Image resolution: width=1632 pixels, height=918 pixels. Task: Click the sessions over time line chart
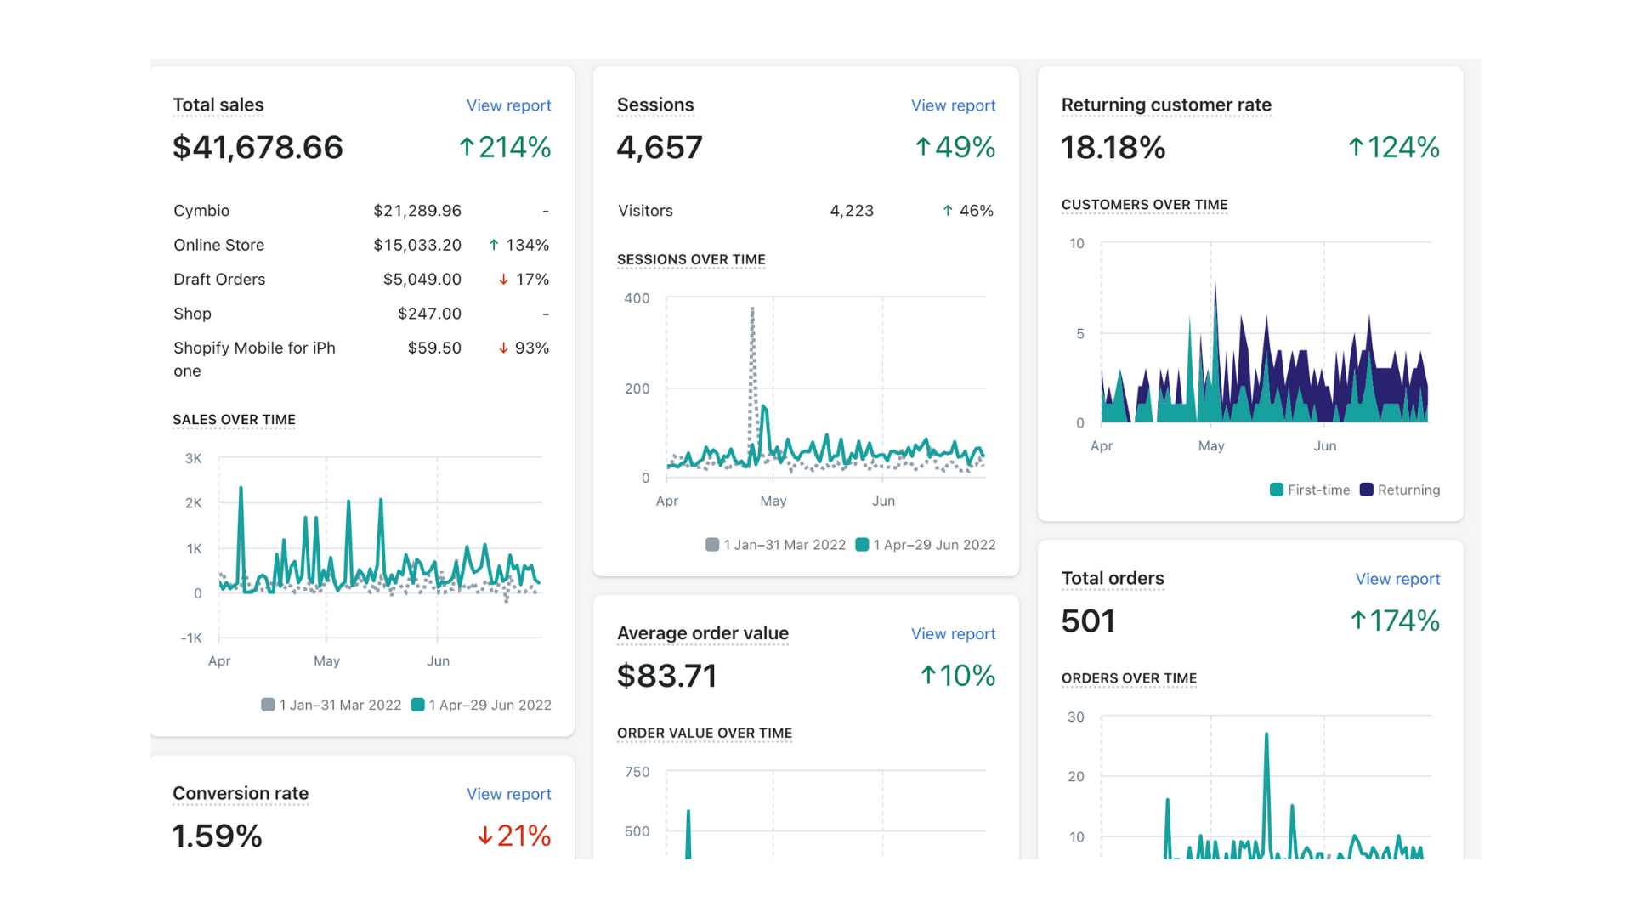[x=825, y=388]
